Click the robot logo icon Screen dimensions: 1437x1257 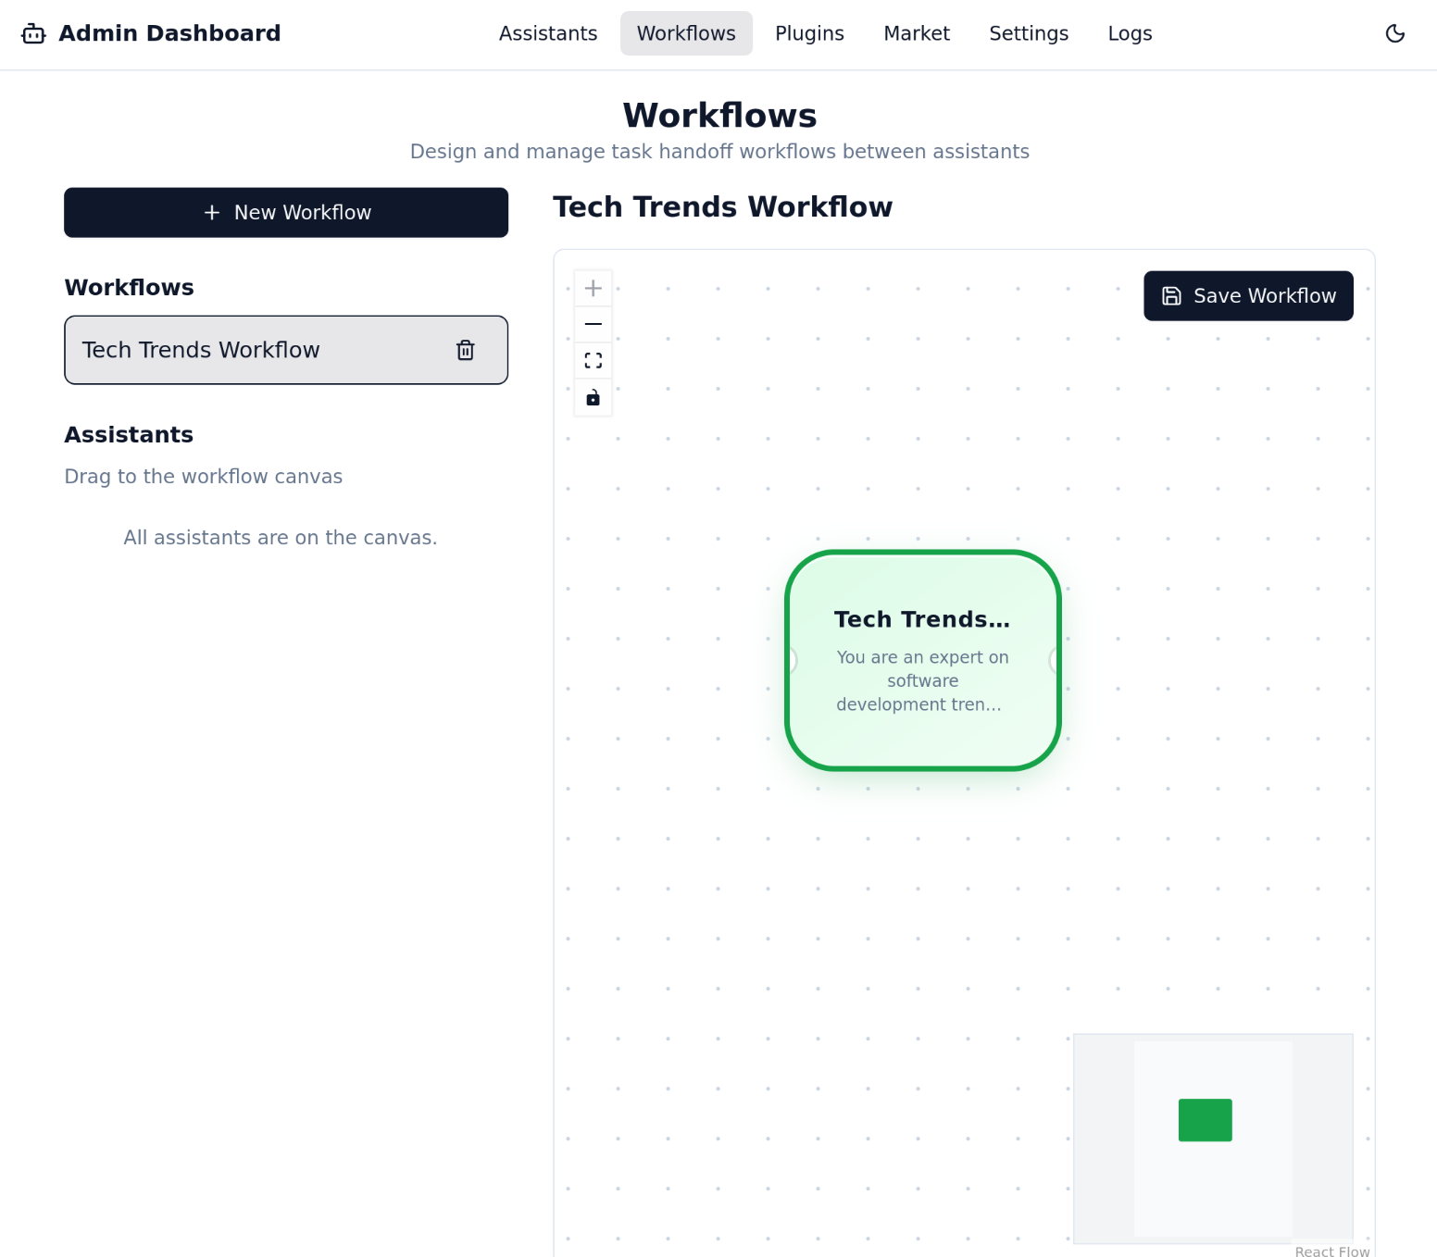[33, 34]
